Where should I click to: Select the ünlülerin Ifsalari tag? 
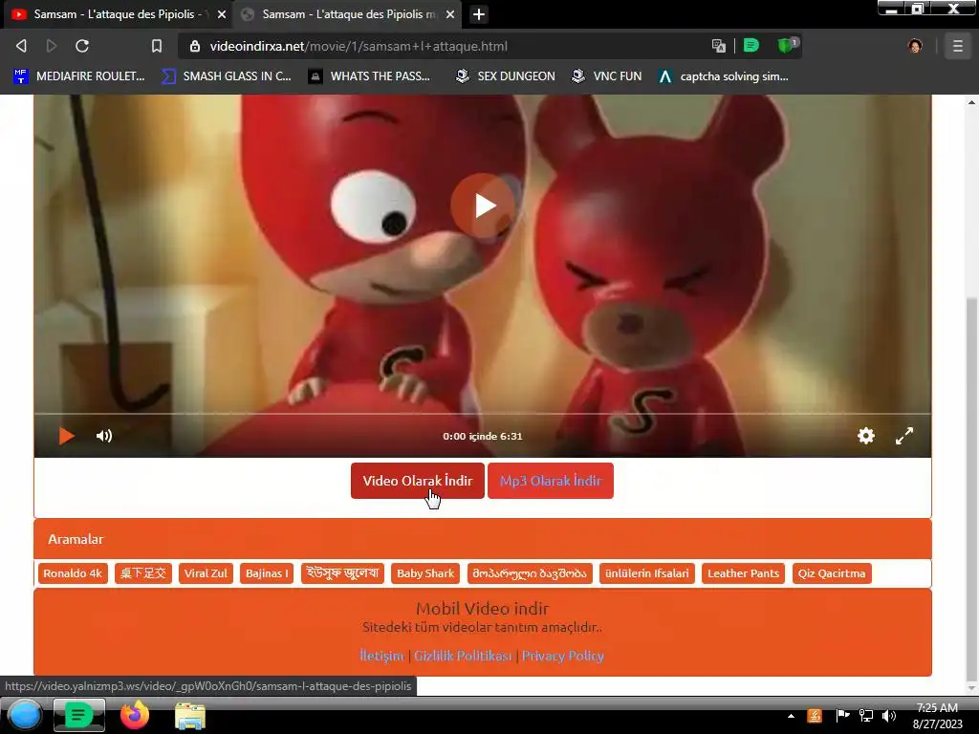(647, 573)
